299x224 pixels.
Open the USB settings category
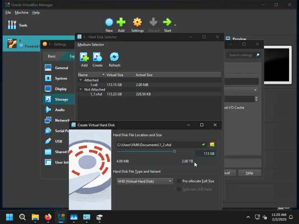56,141
